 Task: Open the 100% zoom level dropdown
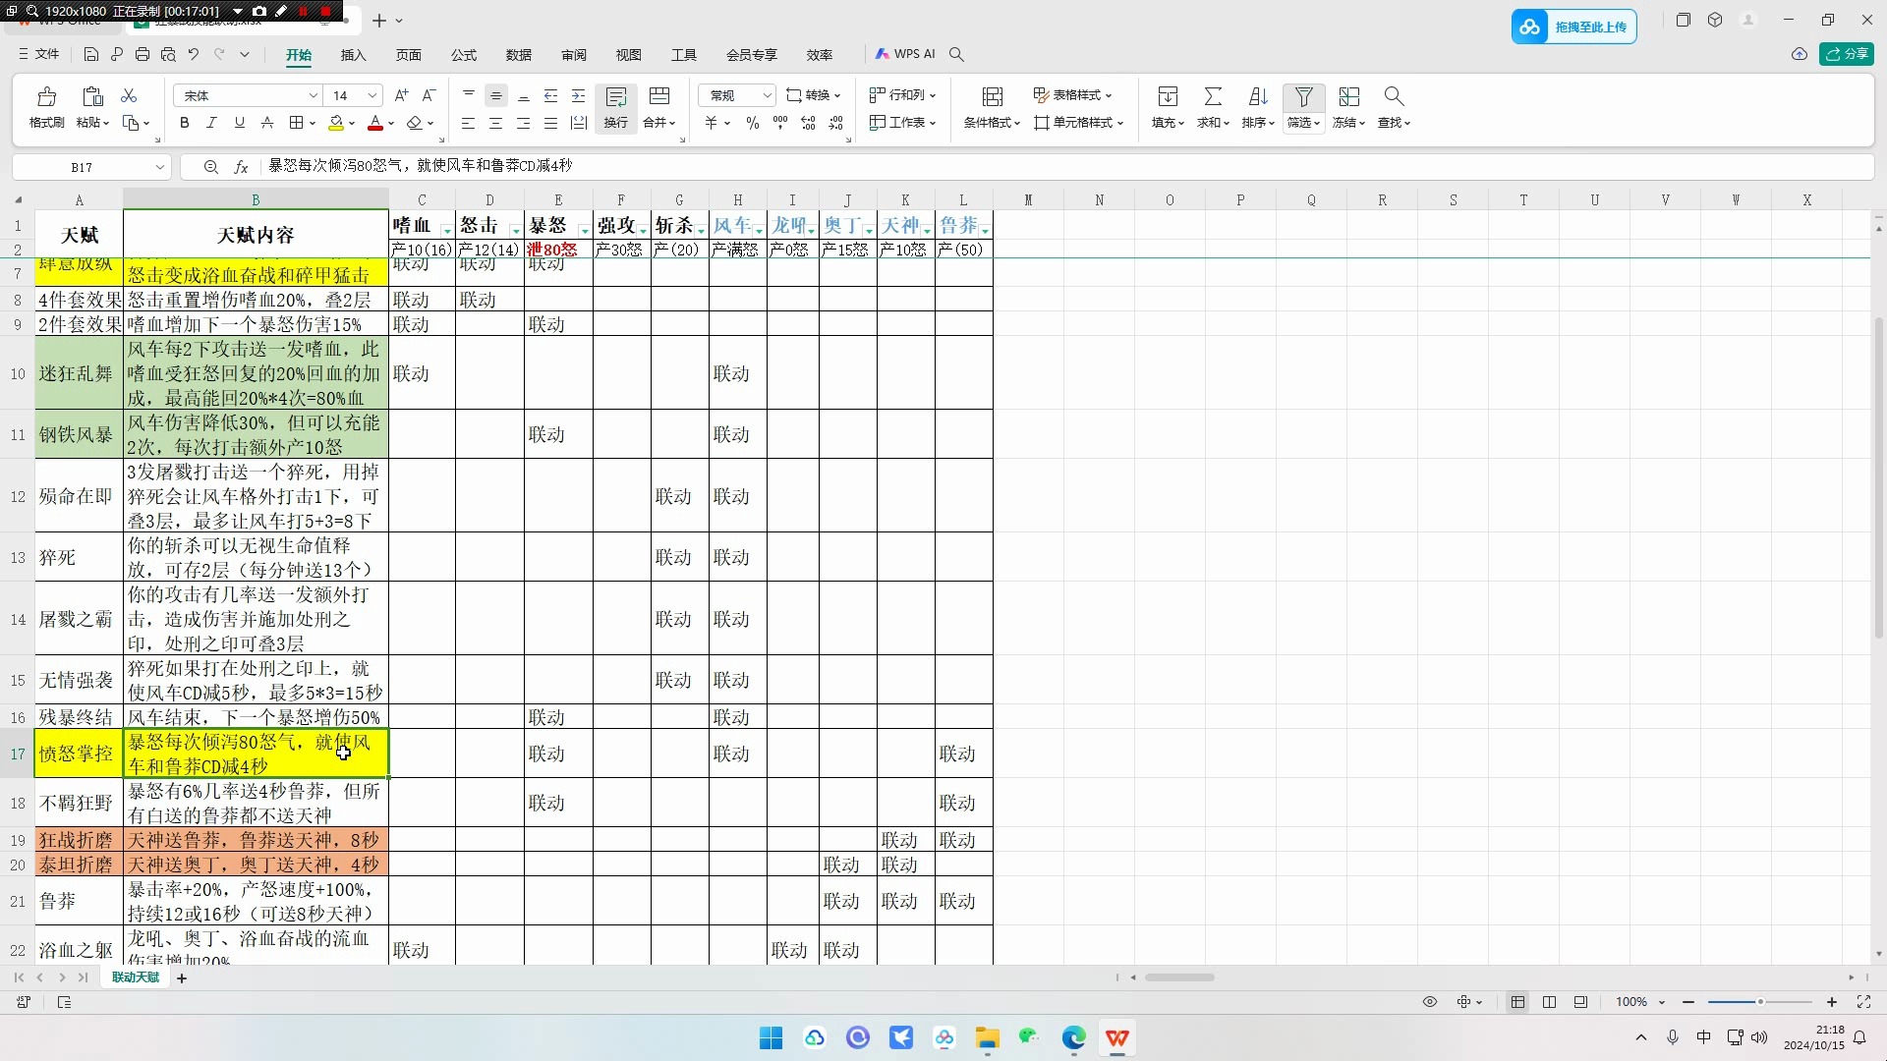pos(1662,1002)
